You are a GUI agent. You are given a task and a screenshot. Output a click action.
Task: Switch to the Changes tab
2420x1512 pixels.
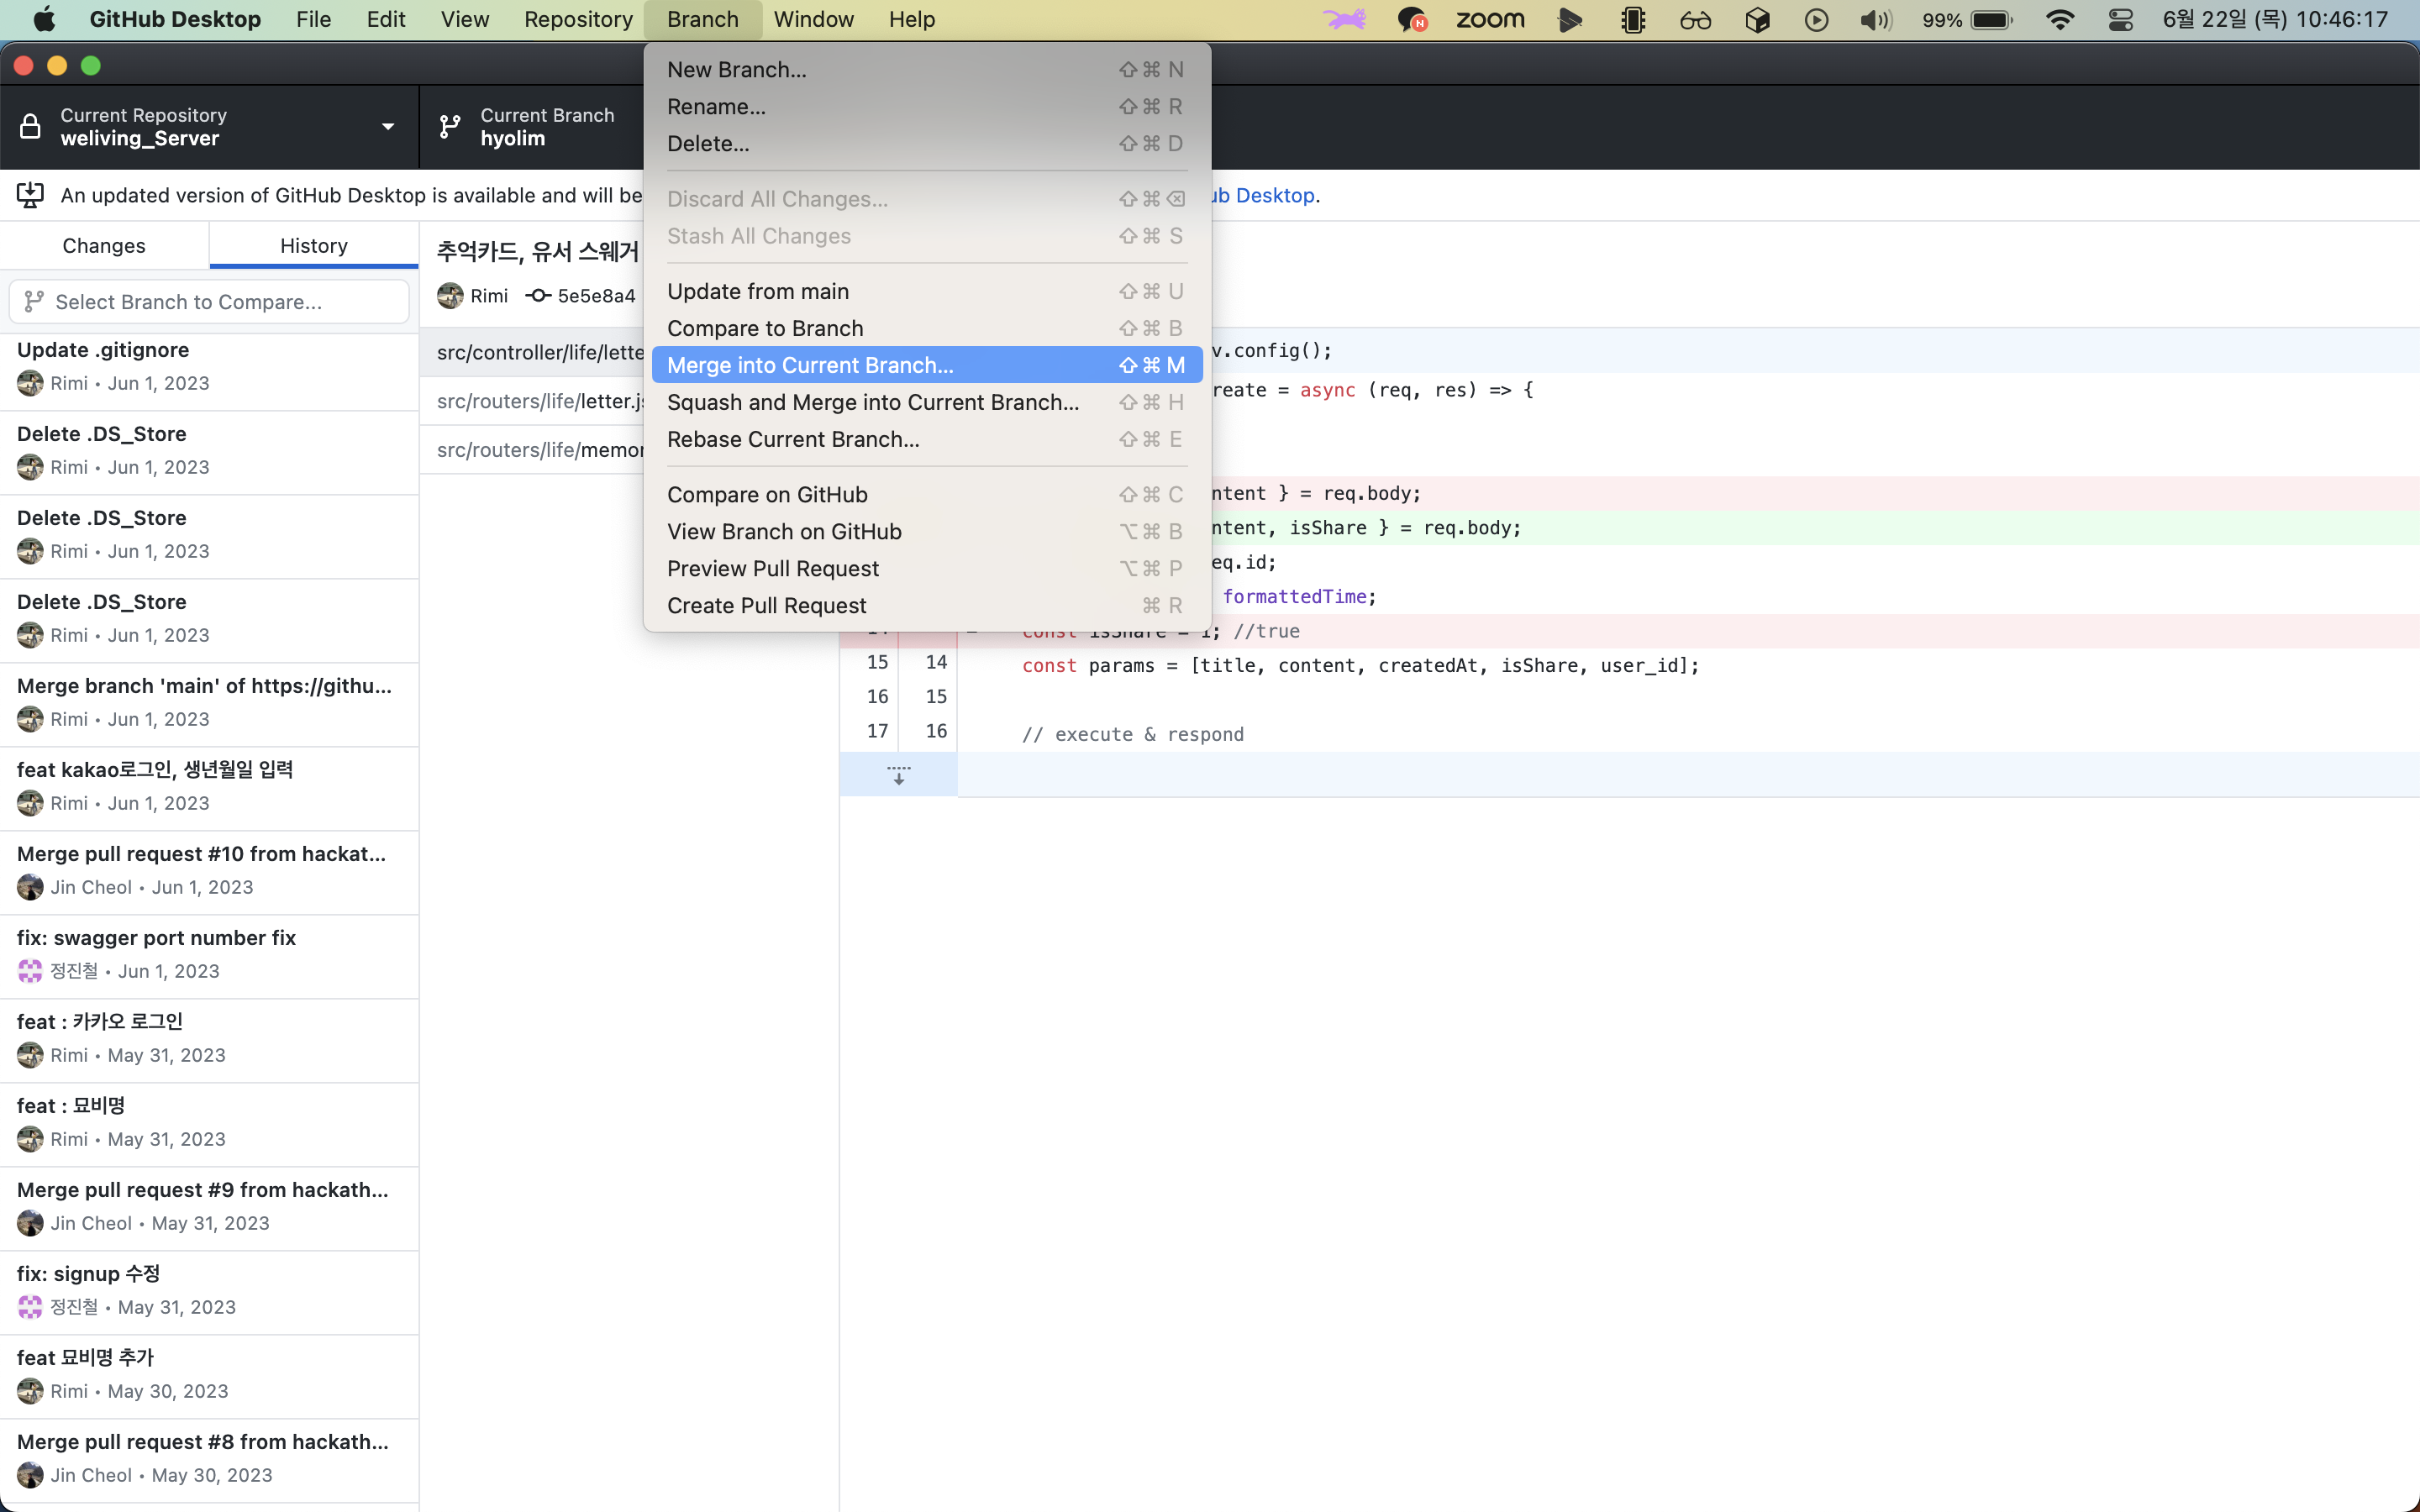coord(104,246)
